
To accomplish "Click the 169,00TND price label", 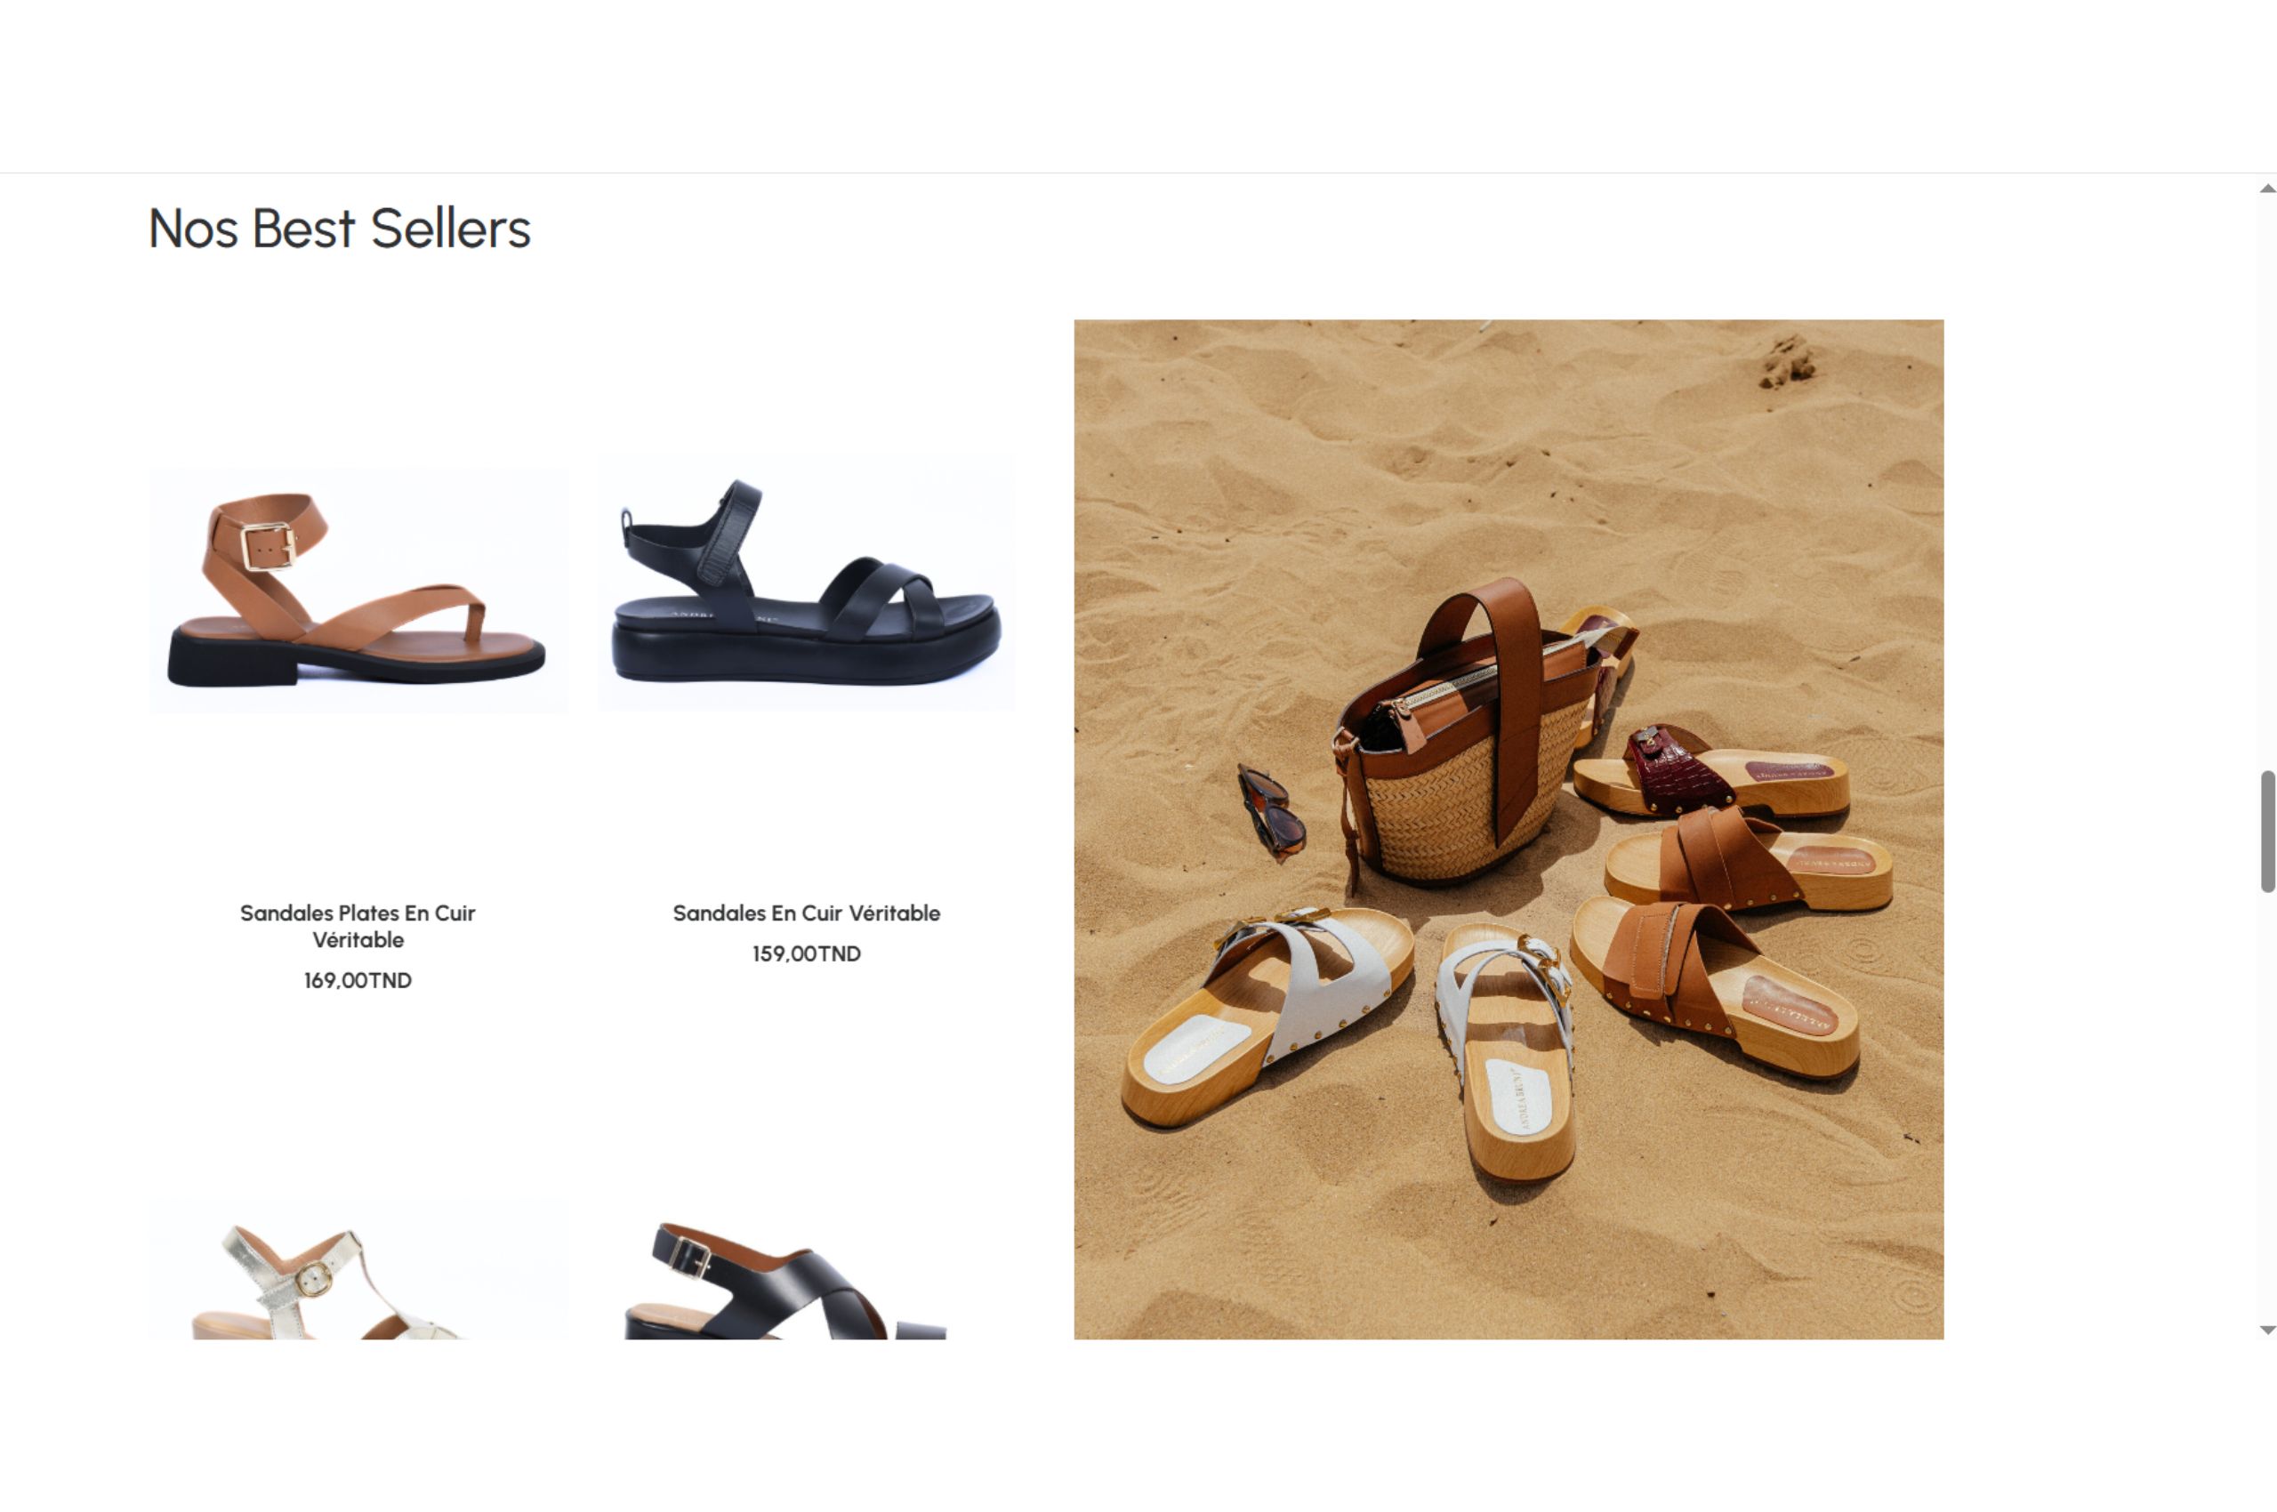I will (x=358, y=981).
